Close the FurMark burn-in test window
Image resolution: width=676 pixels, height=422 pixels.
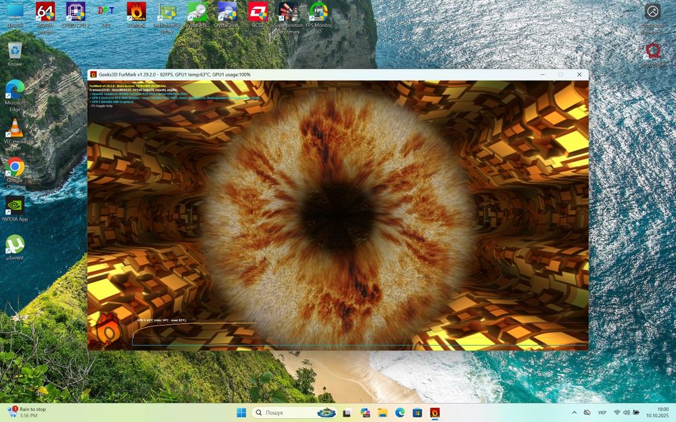(579, 74)
